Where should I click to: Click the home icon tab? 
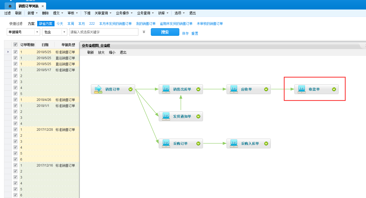10,6
